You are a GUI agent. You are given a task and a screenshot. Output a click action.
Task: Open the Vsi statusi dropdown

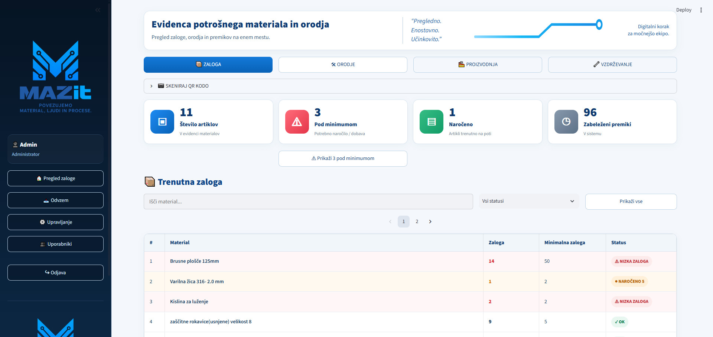tap(528, 201)
